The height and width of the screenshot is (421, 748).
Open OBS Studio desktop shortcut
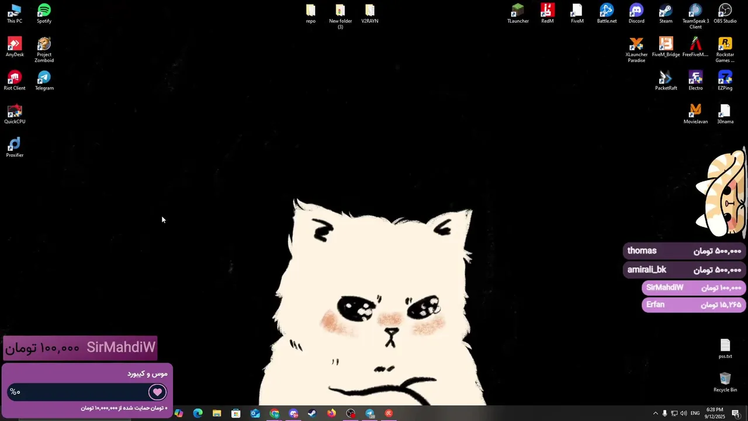tap(725, 13)
